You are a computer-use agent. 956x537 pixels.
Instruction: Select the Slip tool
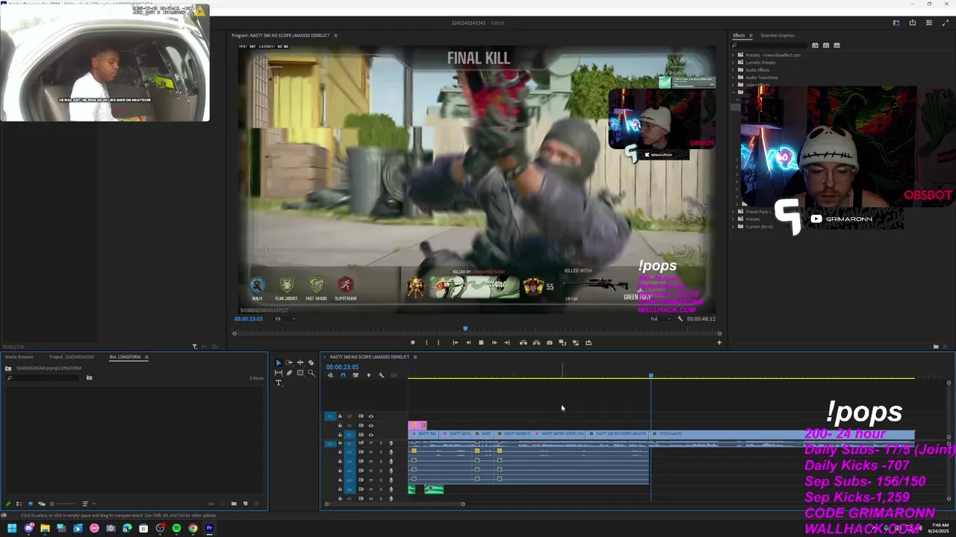(x=279, y=373)
